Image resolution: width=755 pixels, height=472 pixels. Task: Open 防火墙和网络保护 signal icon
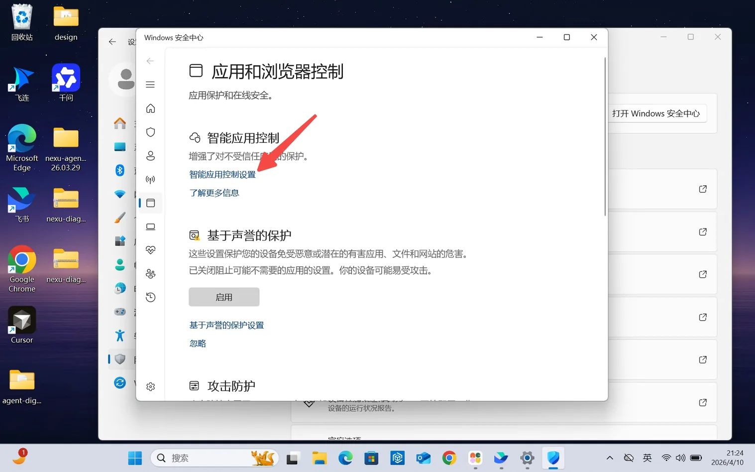pyautogui.click(x=150, y=179)
